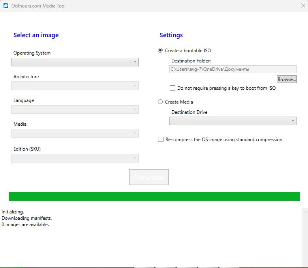
Task: Select the Create Media radio button
Action: (160, 102)
